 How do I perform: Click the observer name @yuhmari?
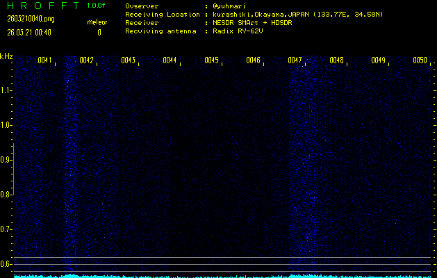tap(229, 6)
